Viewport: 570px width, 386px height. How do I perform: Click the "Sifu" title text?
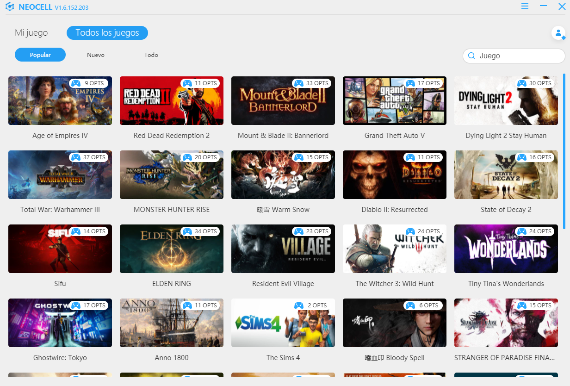pyautogui.click(x=60, y=284)
